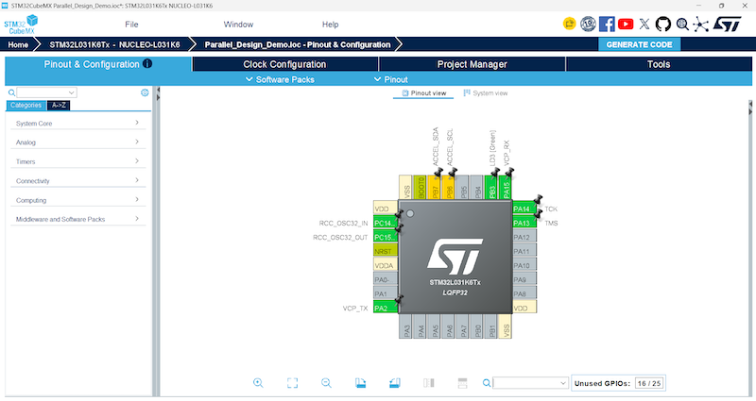Click the PA2 pin on the chip
This screenshot has height=401, width=756.
tap(386, 309)
